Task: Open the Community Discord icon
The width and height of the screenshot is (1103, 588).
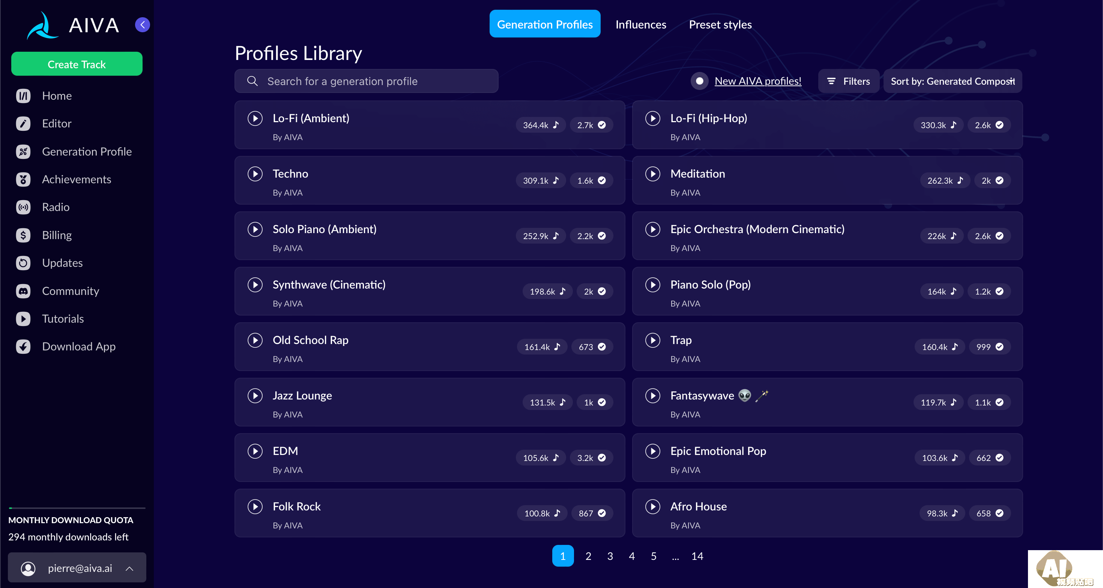Action: tap(23, 291)
